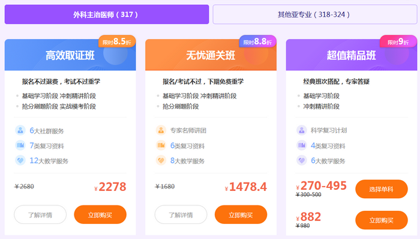The width and height of the screenshot is (420, 239).
Task: Click the text 7类复习资料
Action: (47, 146)
